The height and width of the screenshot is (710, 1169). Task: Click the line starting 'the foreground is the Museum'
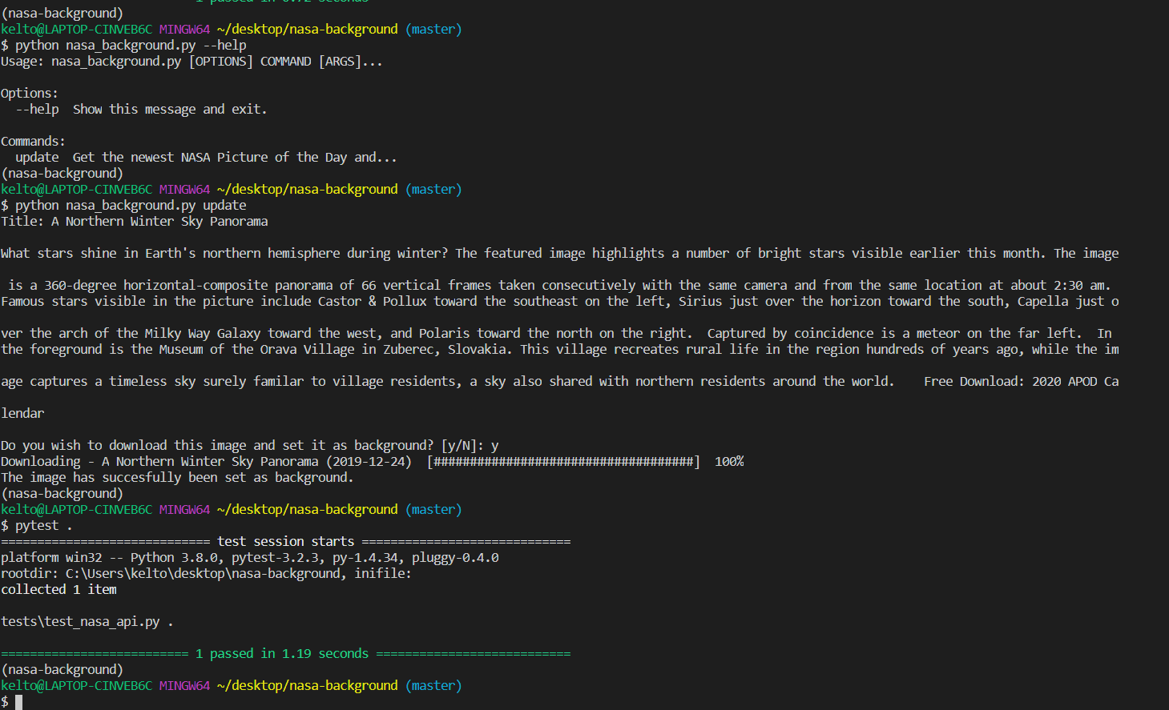point(560,350)
